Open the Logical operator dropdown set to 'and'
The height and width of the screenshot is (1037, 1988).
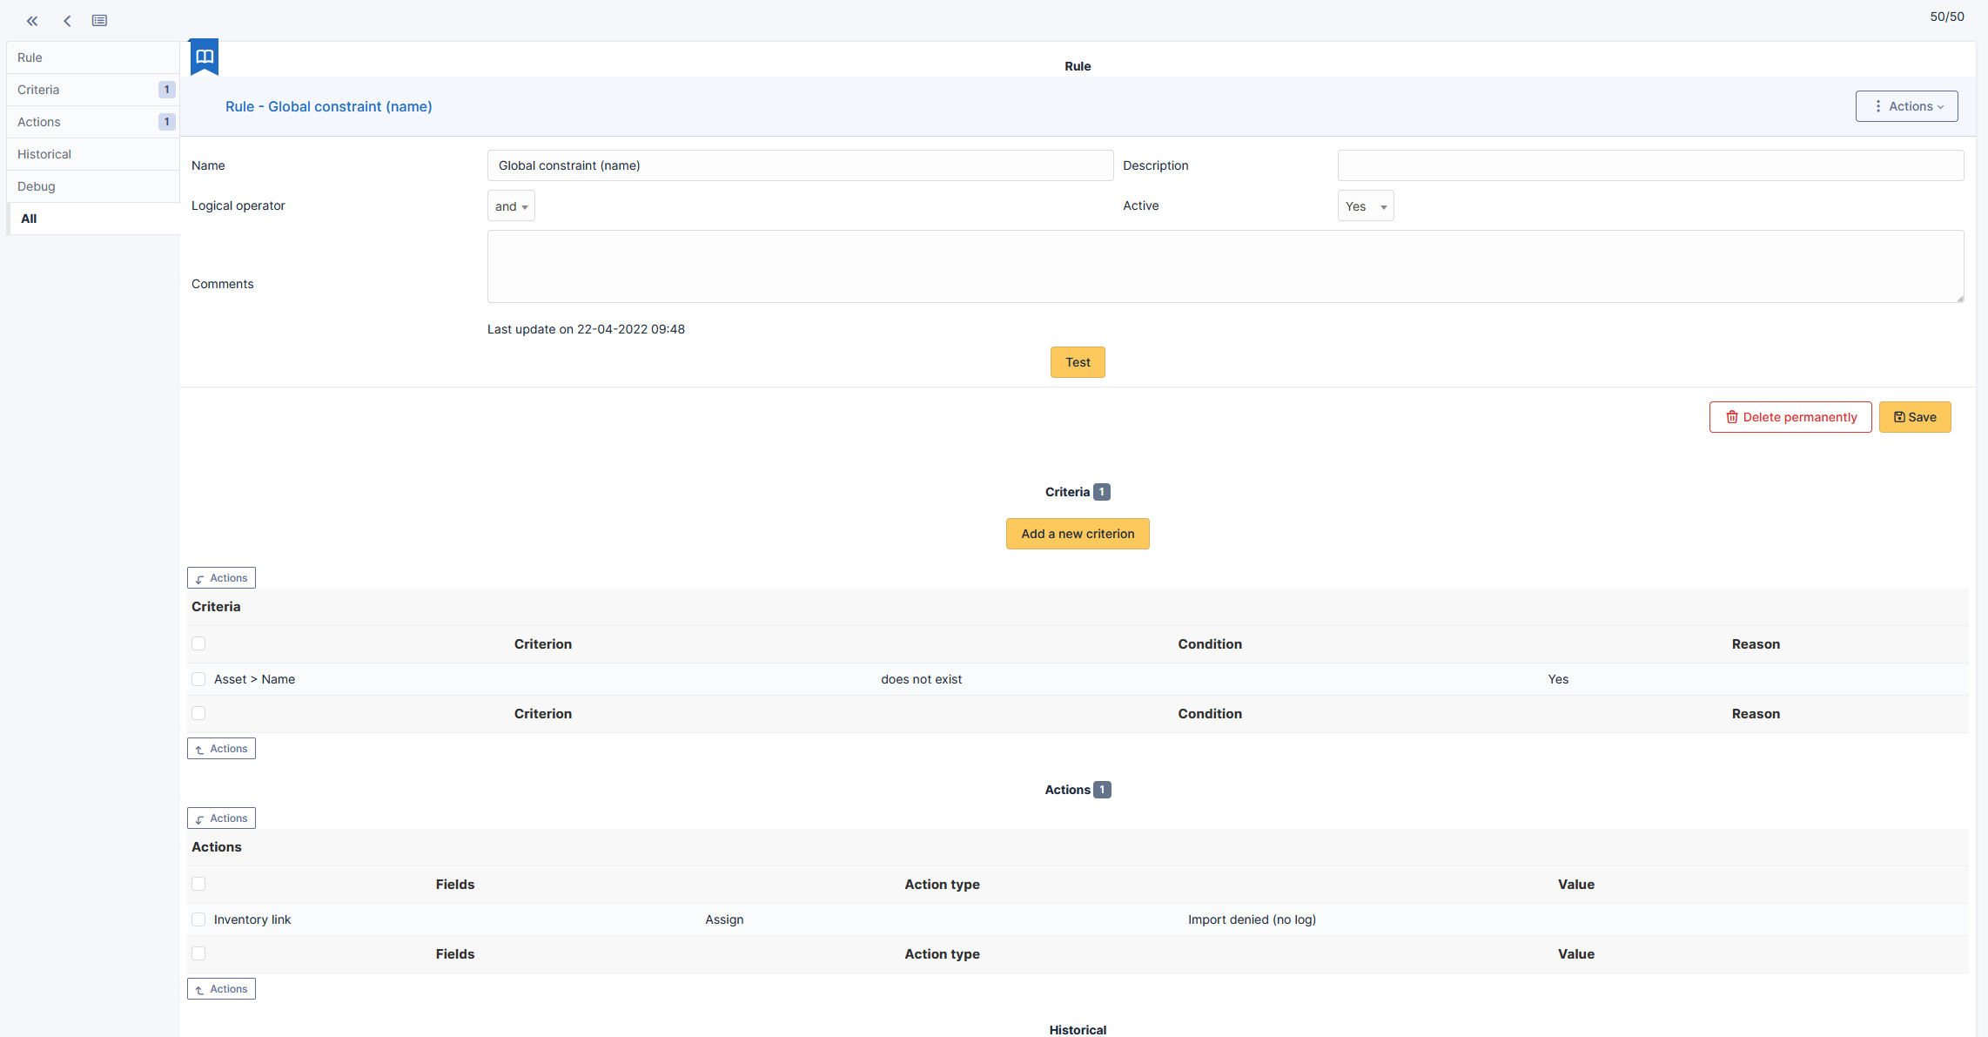(511, 205)
